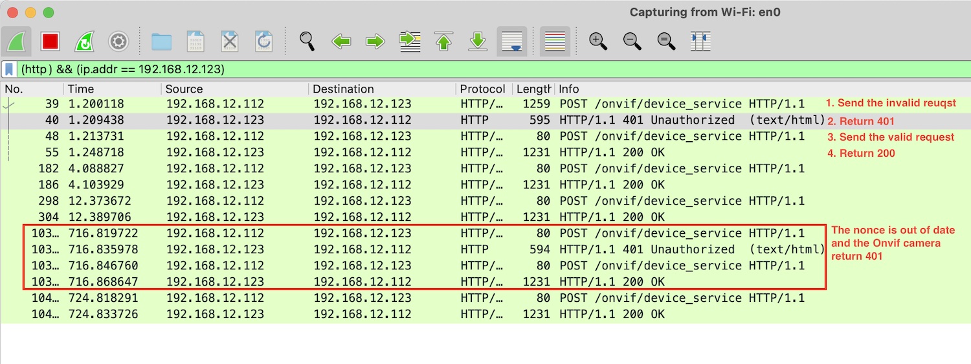Start capturing with the shark fin icon
971x364 pixels.
16,42
